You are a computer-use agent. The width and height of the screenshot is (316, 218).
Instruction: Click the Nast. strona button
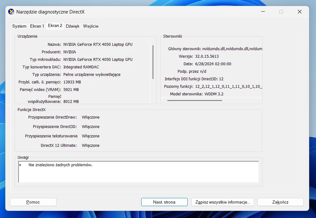[x=164, y=202]
